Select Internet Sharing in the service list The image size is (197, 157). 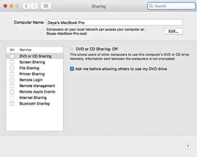pyautogui.click(x=35, y=98)
